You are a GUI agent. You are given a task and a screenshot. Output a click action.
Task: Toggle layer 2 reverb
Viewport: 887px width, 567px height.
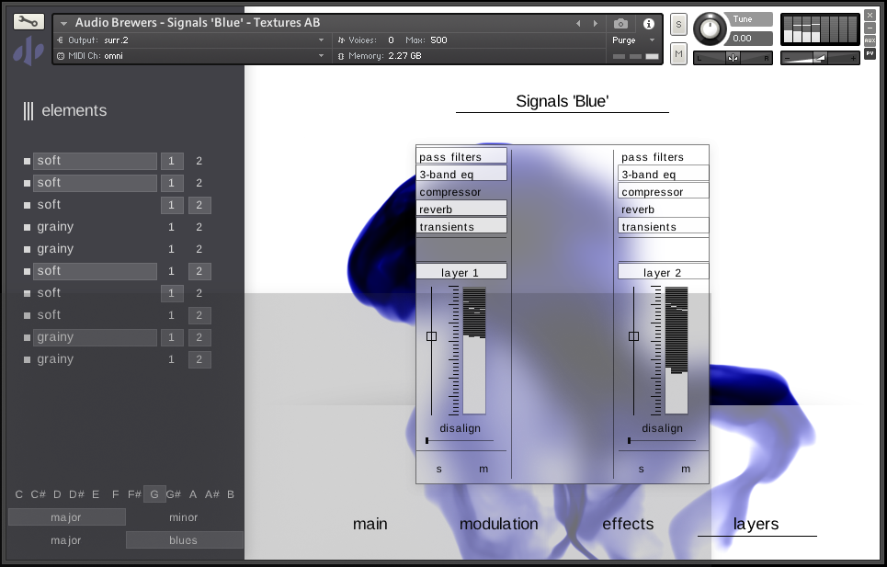(x=664, y=210)
